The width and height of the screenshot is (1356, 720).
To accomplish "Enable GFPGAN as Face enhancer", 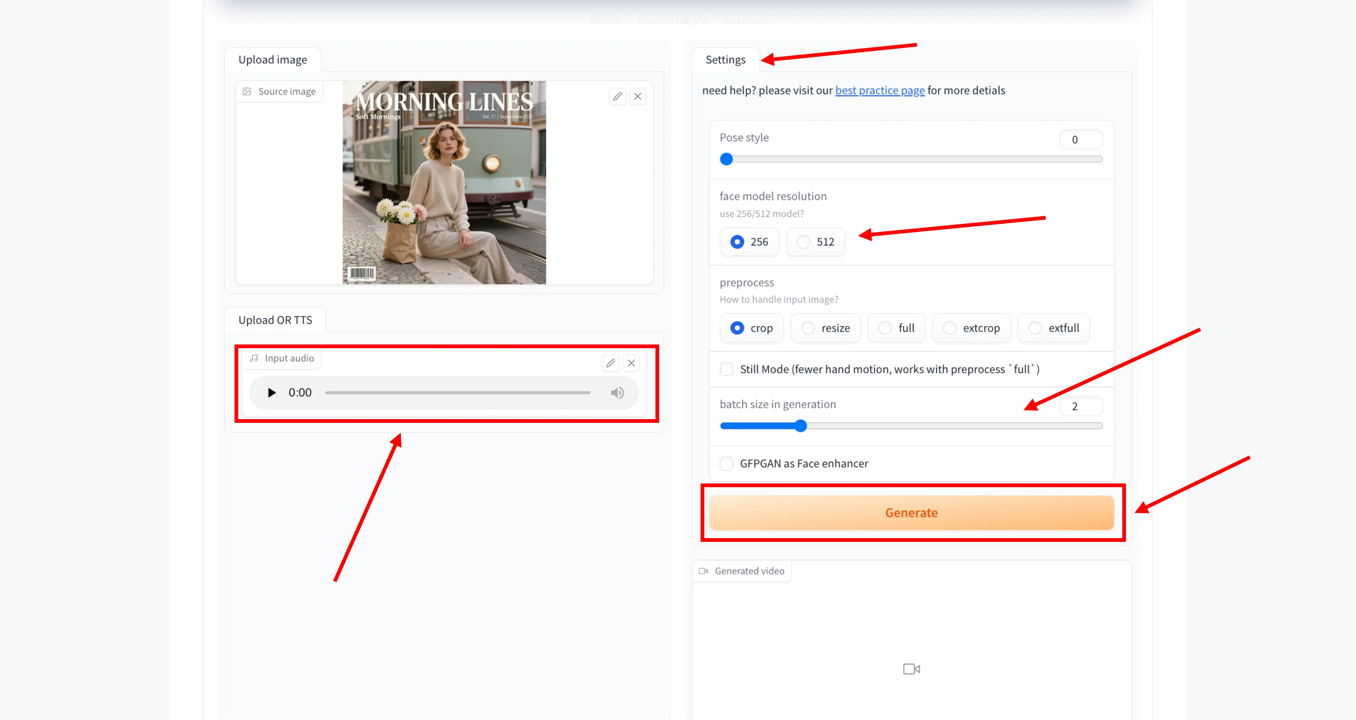I will 726,463.
